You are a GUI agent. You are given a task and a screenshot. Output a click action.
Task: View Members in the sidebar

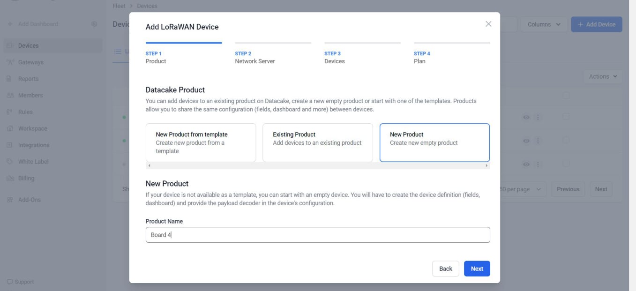29,95
